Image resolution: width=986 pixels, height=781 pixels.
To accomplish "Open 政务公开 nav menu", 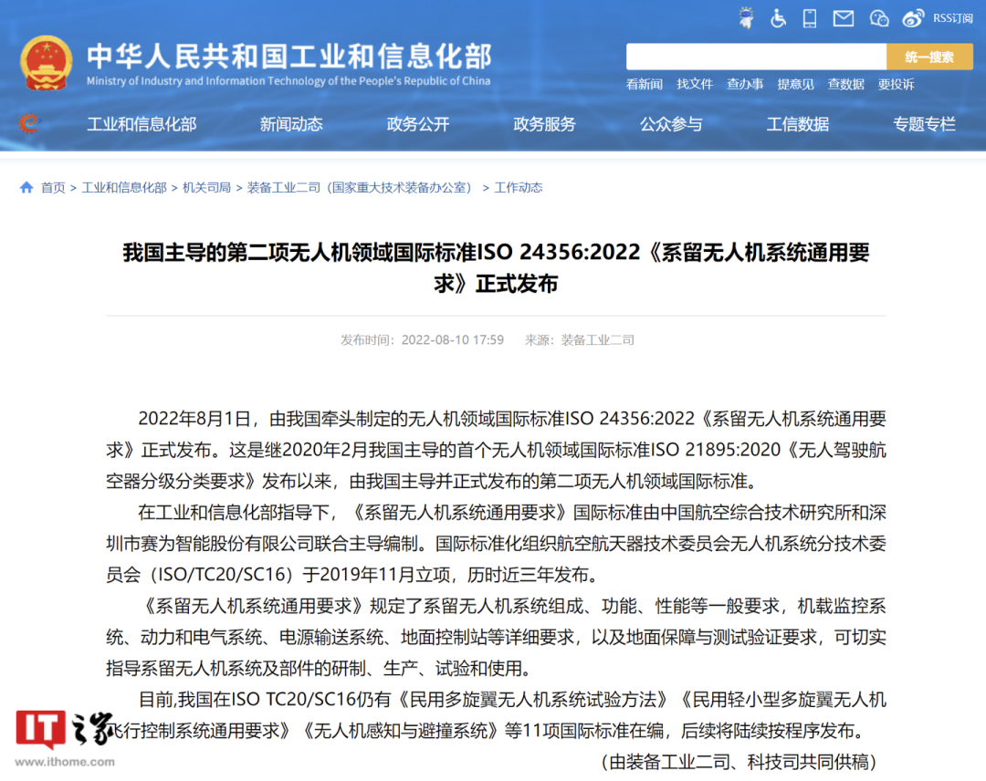I will (x=418, y=124).
